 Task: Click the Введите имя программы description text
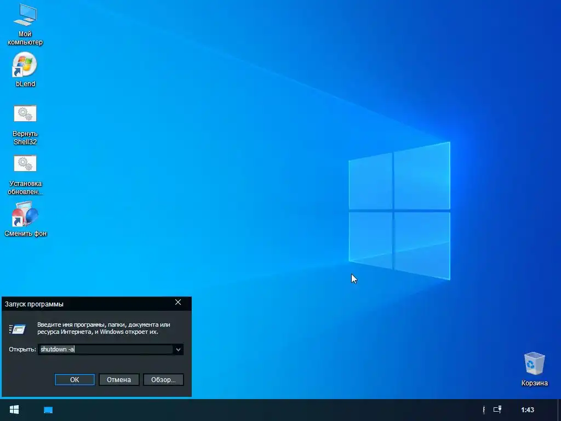[104, 328]
